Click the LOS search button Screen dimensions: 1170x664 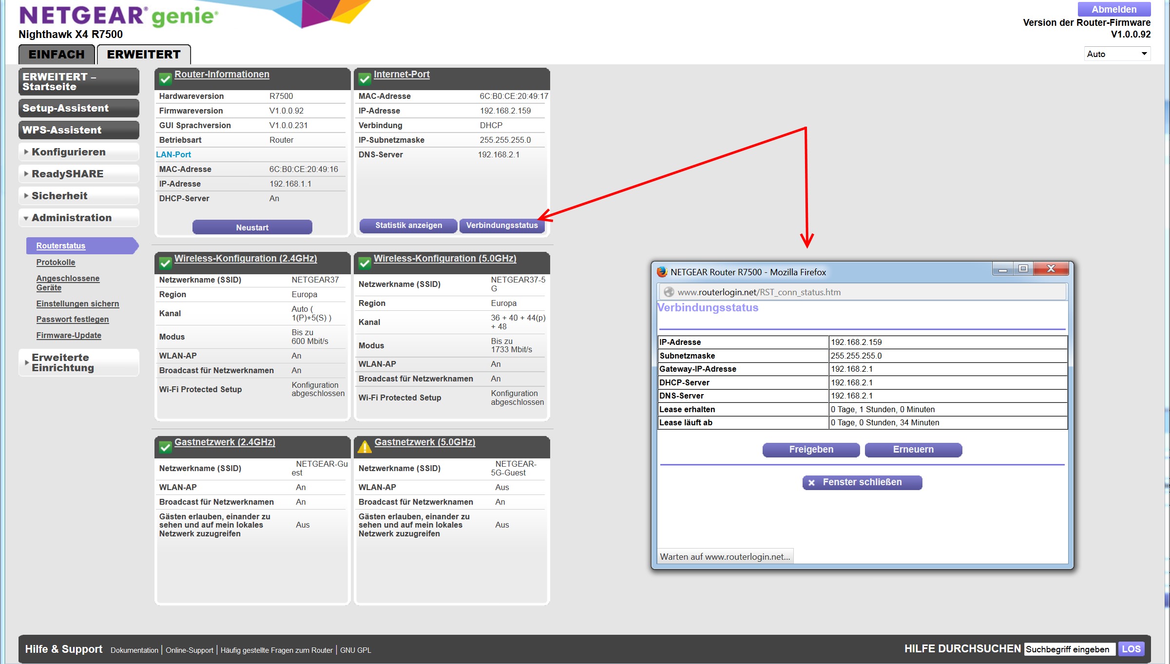point(1131,649)
